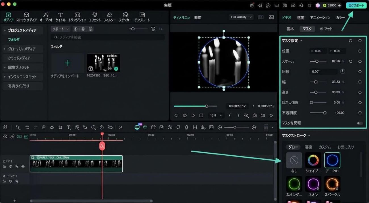Open the three-dot more options in the media panel
Screen dimensions: 369x203
coord(161,29)
